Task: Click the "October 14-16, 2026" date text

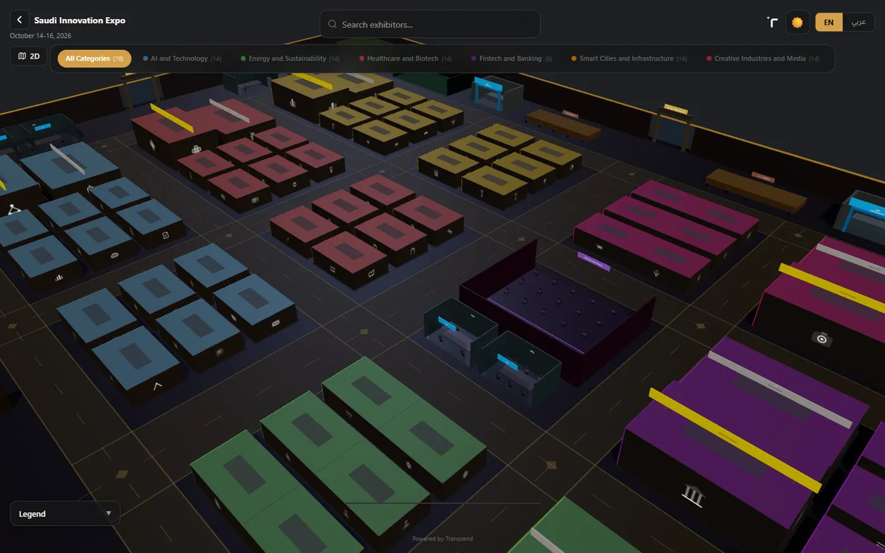Action: 40,36
